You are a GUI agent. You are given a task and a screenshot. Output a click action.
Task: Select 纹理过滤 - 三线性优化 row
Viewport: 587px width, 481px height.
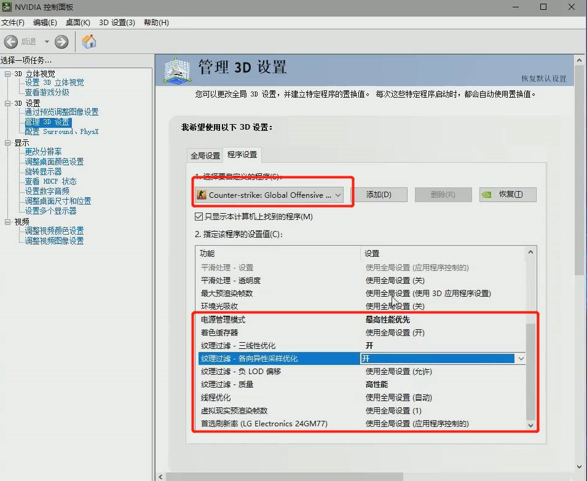361,346
